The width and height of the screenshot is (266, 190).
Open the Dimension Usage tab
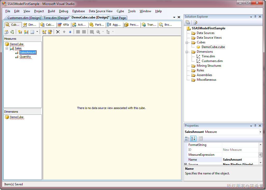30,25
